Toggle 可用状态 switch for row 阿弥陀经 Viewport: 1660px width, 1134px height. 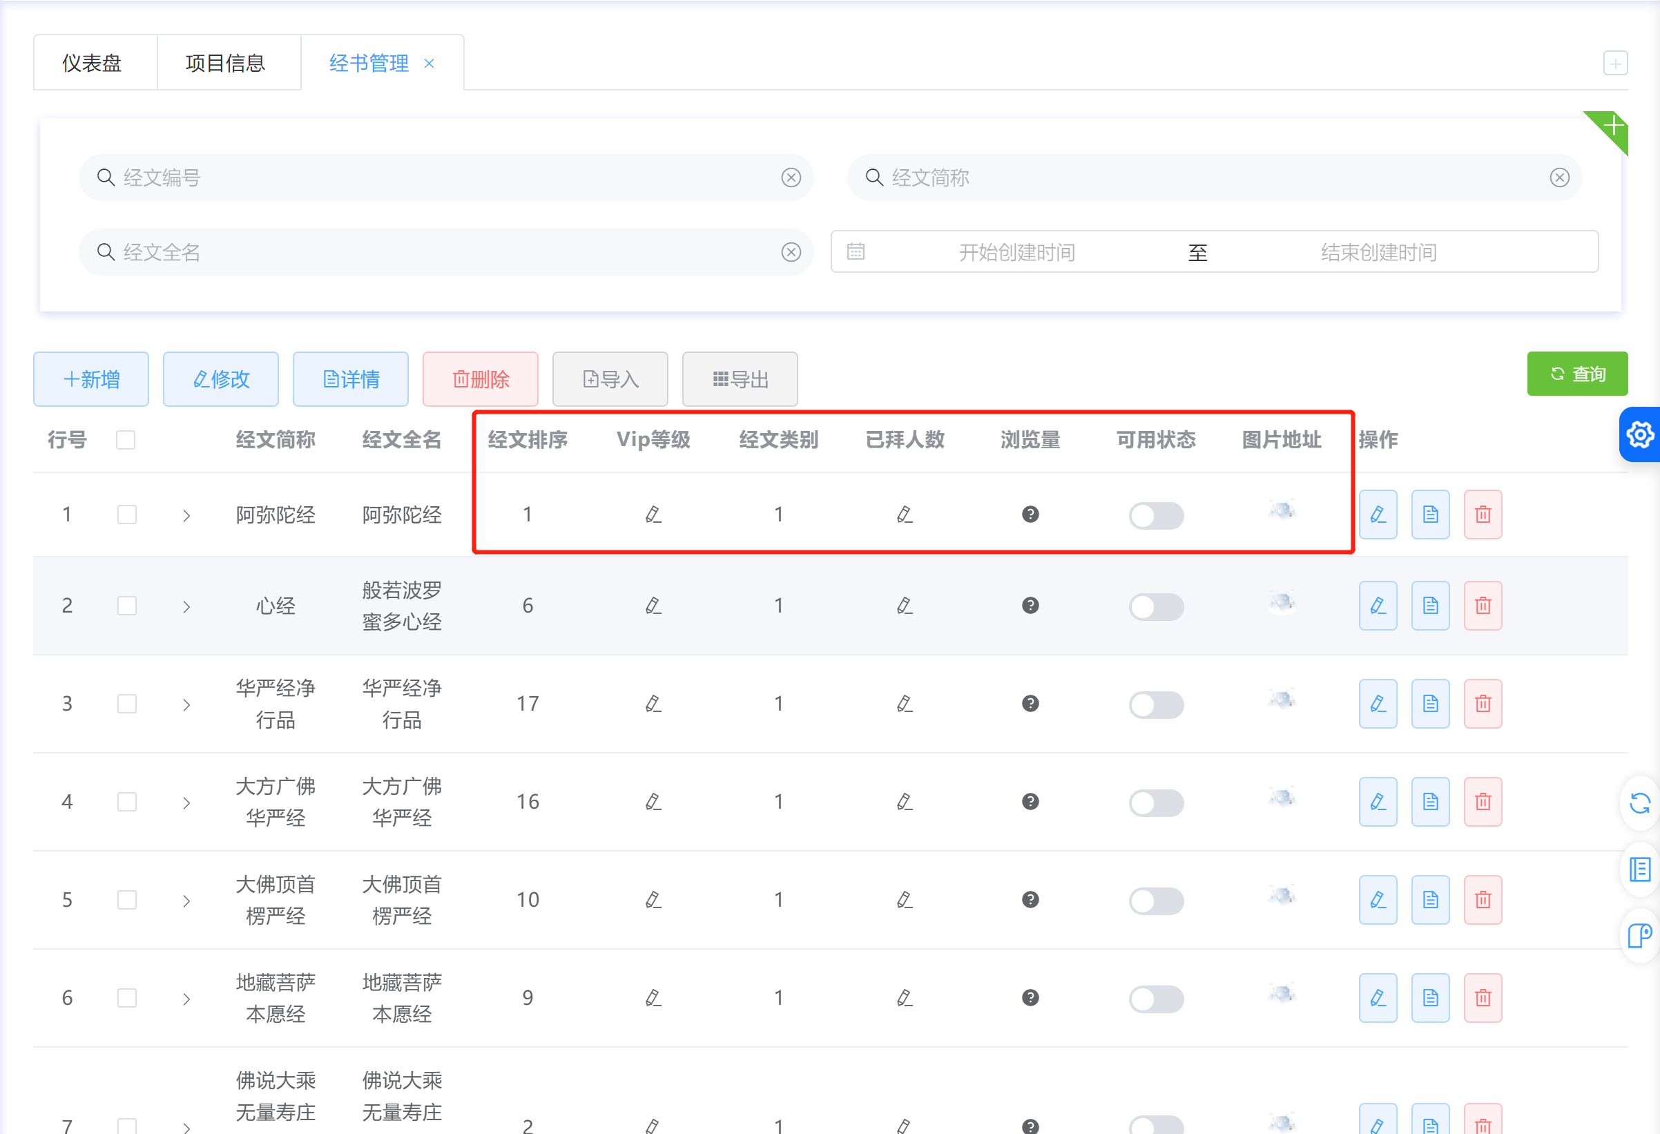(x=1156, y=515)
